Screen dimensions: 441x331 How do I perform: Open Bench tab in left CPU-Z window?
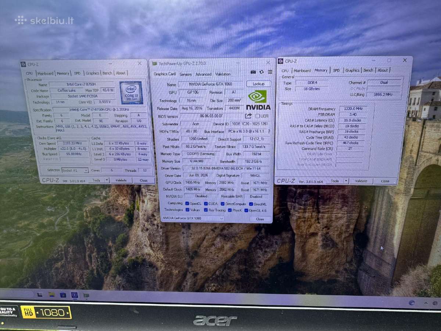click(x=107, y=73)
